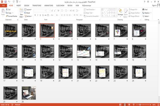Open the TRANSITIONS ribbon tab
This screenshot has width=160, height=106.
click(37, 6)
